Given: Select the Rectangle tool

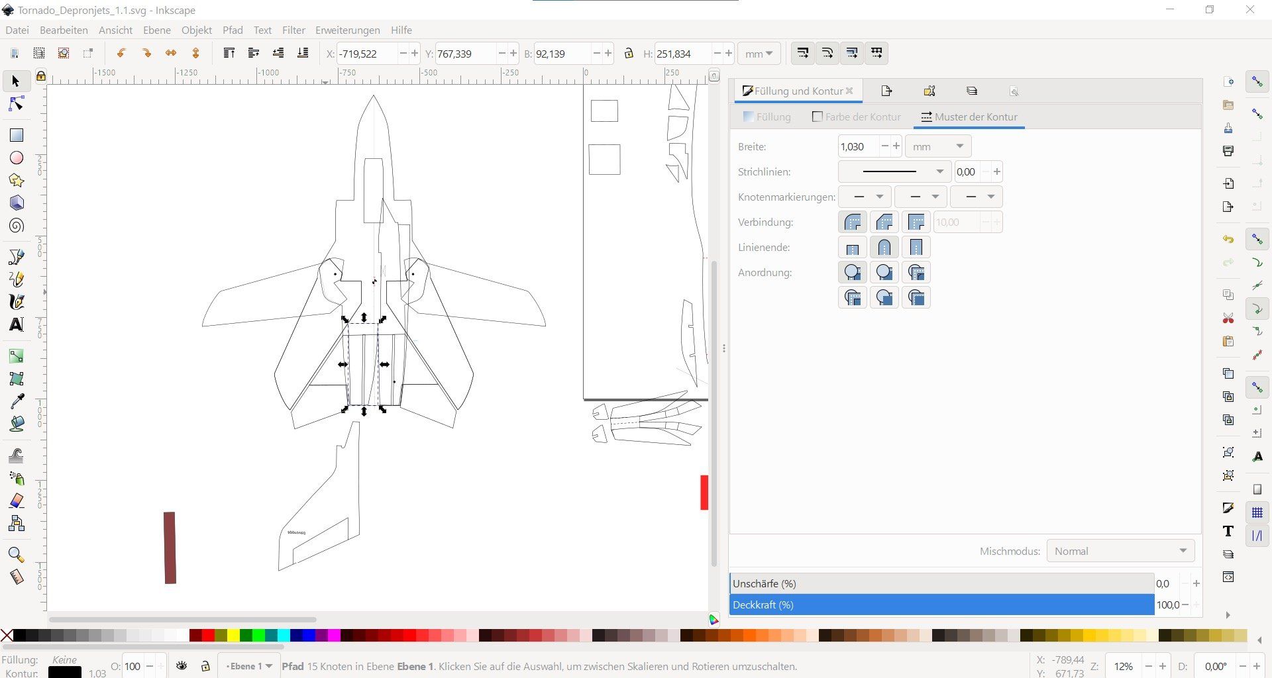Looking at the screenshot, I should 17,135.
